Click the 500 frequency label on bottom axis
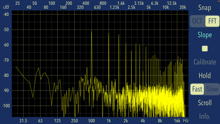220x124 pixels. 91,121
